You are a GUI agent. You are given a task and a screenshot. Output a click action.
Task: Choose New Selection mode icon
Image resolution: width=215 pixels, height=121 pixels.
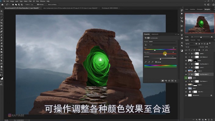13,5
